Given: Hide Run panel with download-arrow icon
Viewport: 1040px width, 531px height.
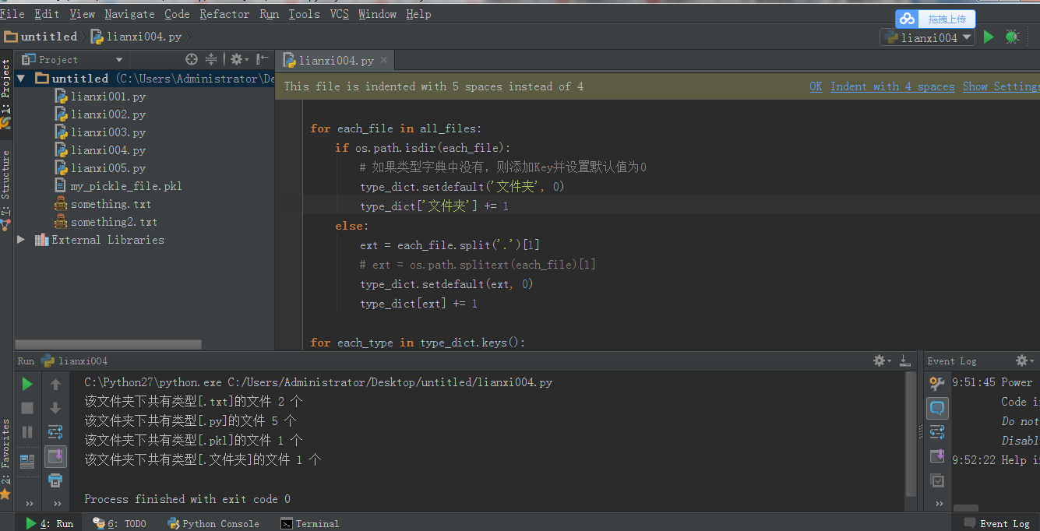Looking at the screenshot, I should (904, 360).
